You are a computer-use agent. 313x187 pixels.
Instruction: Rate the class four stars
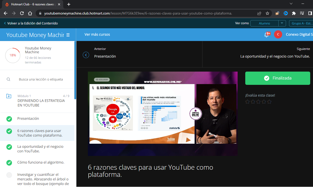pos(264,102)
